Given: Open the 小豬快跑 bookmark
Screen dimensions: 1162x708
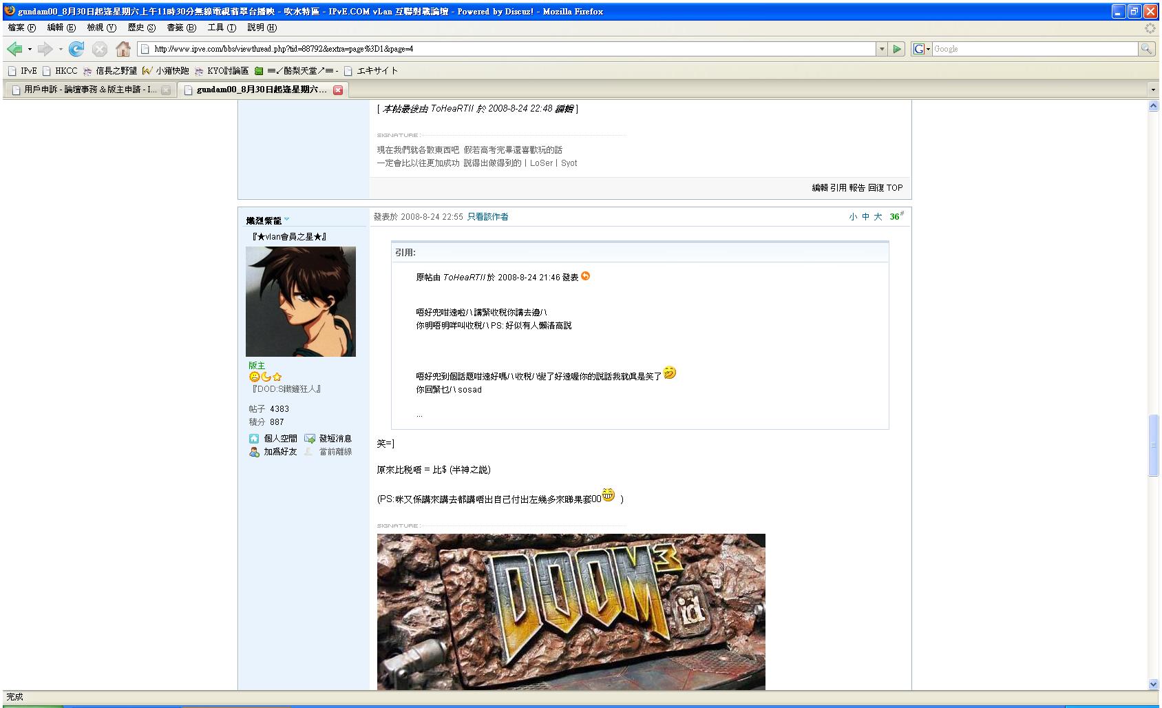Looking at the screenshot, I should [166, 71].
